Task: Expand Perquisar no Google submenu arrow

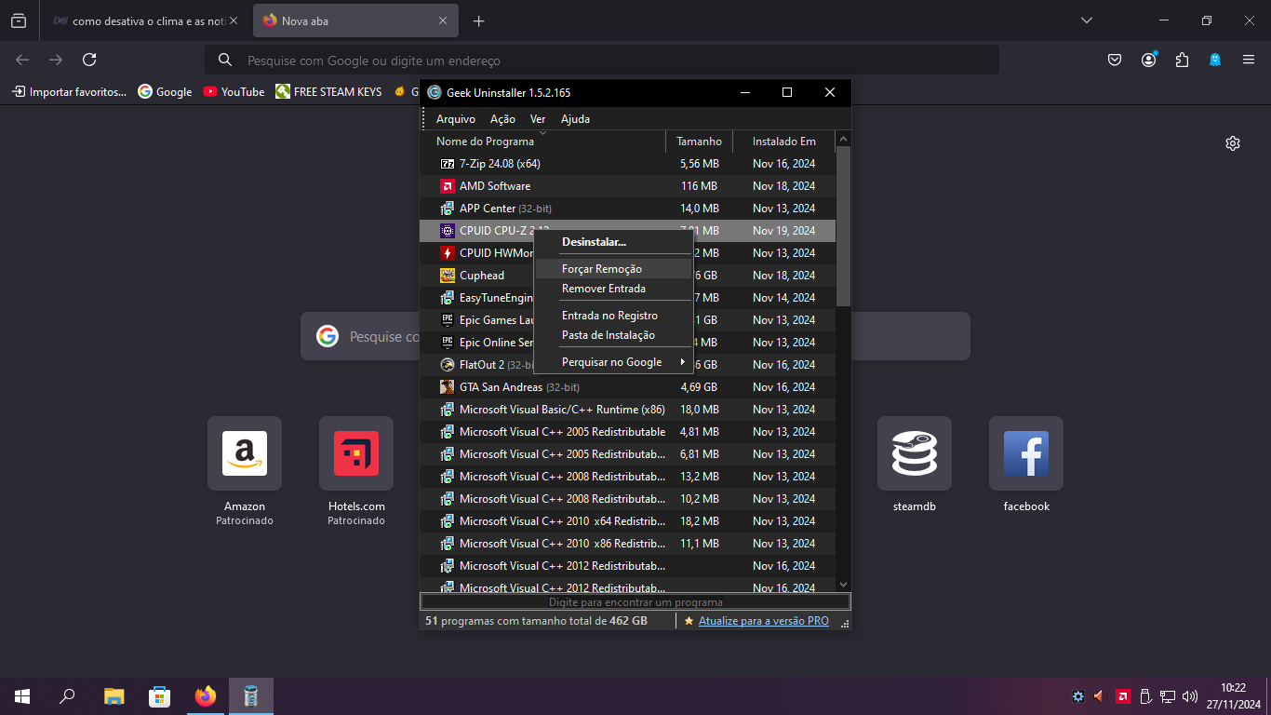Action: tap(682, 362)
